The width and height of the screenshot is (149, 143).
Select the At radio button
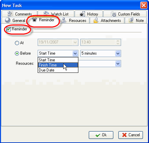click(17, 43)
